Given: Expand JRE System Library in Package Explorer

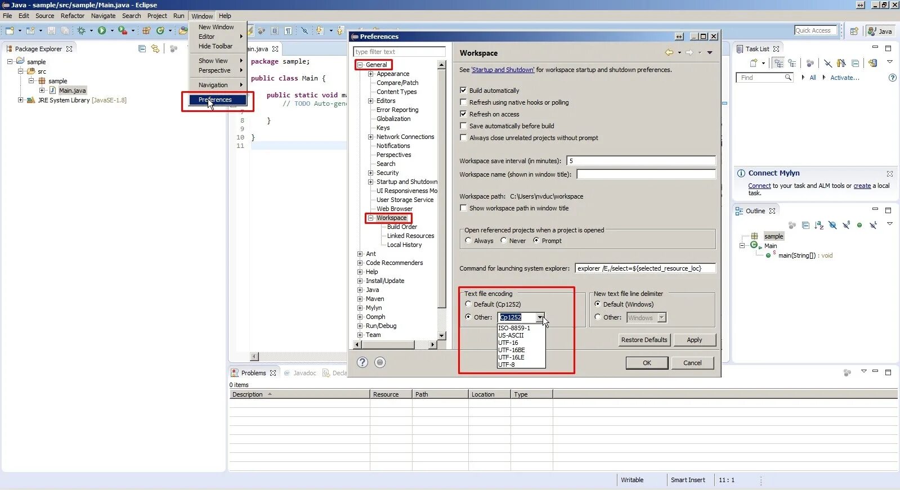Looking at the screenshot, I should point(20,100).
